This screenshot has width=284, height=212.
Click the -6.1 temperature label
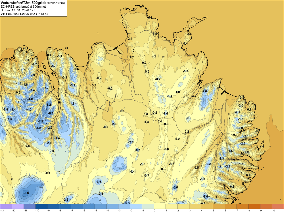click(x=51, y=113)
